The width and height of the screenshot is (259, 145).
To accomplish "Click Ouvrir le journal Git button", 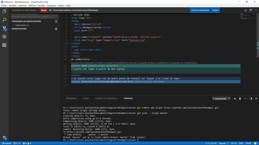I will [x=200, y=10].
